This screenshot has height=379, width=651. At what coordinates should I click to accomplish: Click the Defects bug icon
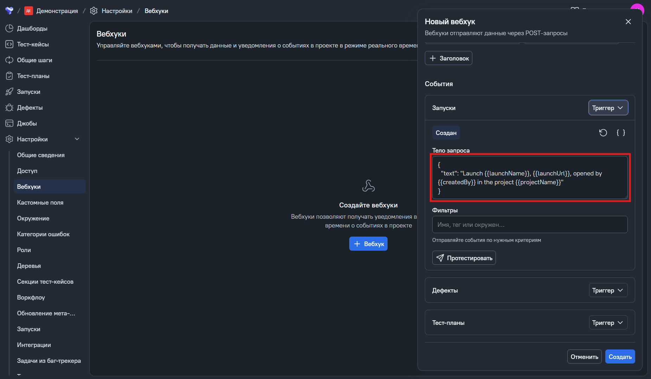(x=9, y=108)
